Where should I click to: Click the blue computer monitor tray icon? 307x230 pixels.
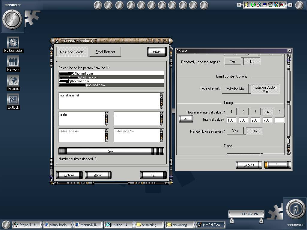(x=264, y=5)
